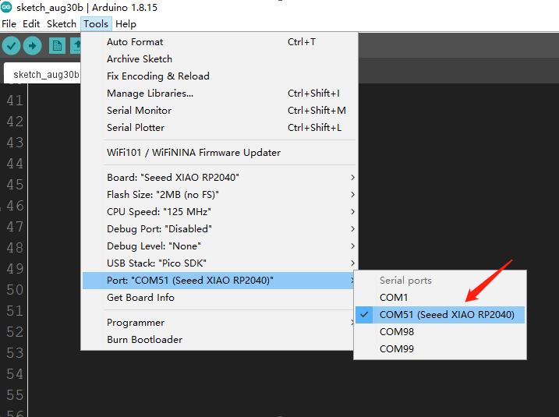Select Fix Encoding & Reload
This screenshot has height=417, width=559.
click(219, 76)
